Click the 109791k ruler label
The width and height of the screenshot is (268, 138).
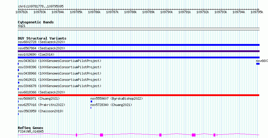point(185,12)
